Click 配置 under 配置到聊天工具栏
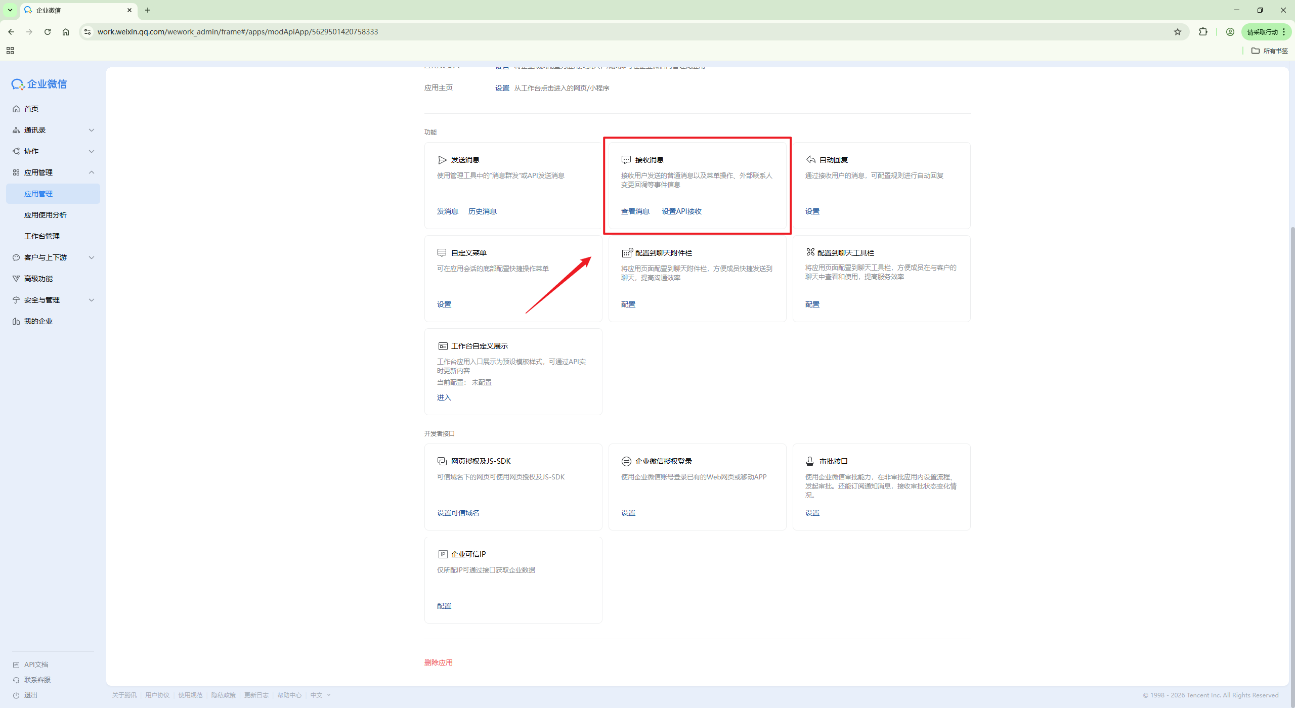The width and height of the screenshot is (1295, 708). [812, 304]
